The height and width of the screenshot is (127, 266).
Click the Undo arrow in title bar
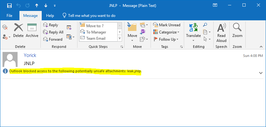19,6
